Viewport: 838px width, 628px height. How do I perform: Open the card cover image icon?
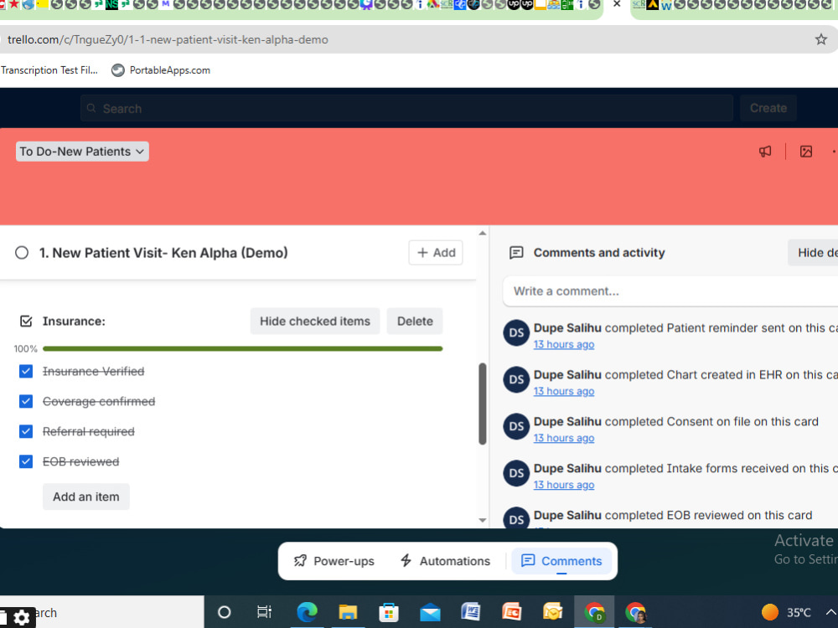click(806, 152)
